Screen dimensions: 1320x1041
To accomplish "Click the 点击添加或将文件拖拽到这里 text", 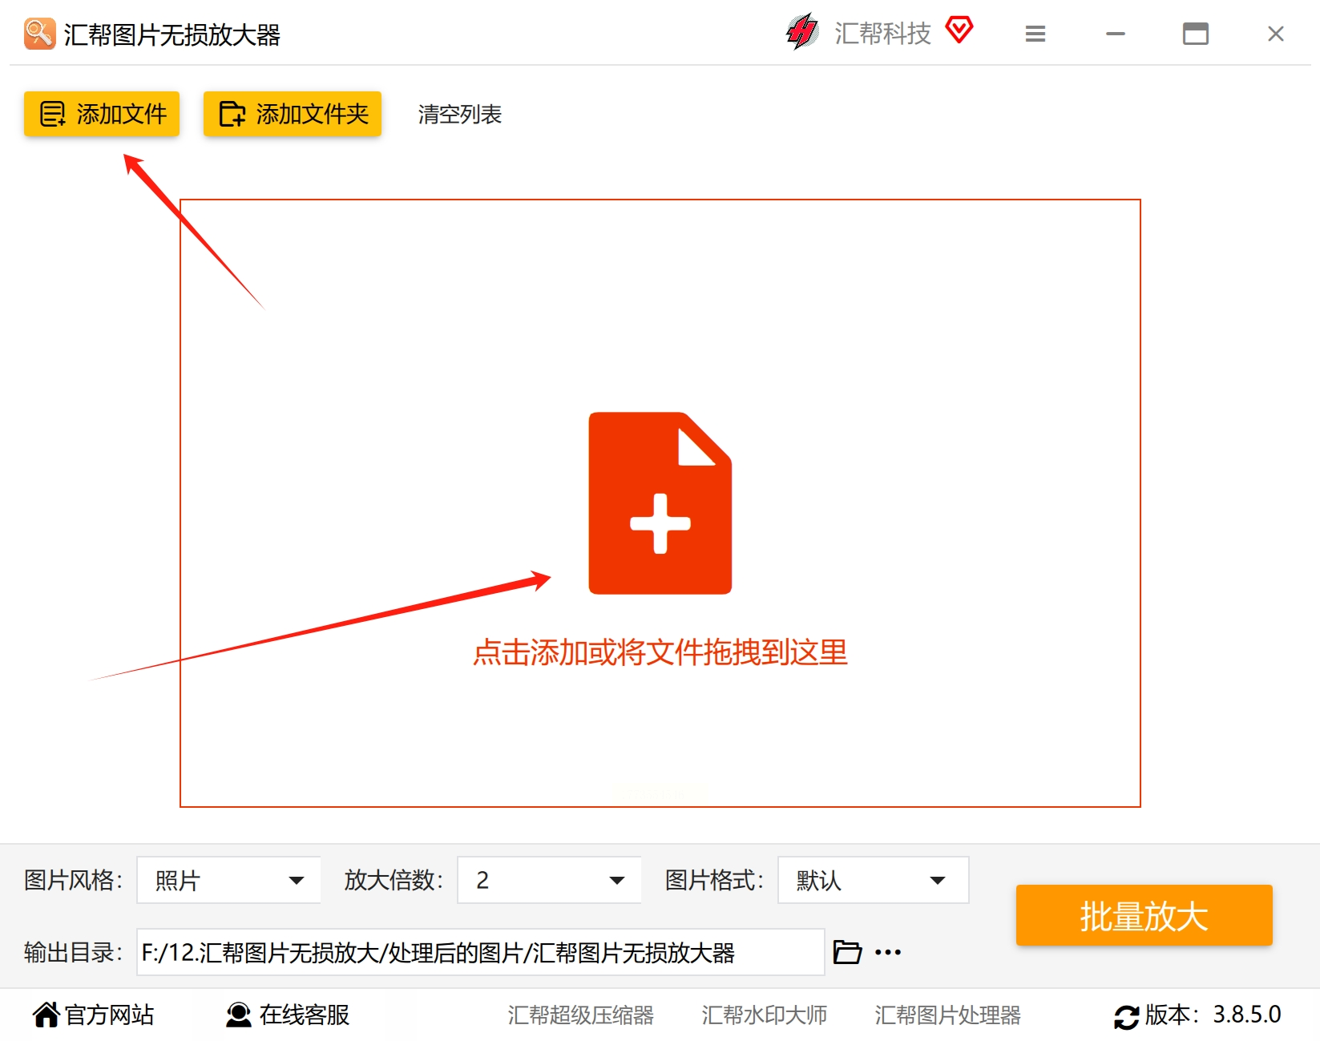I will [660, 652].
